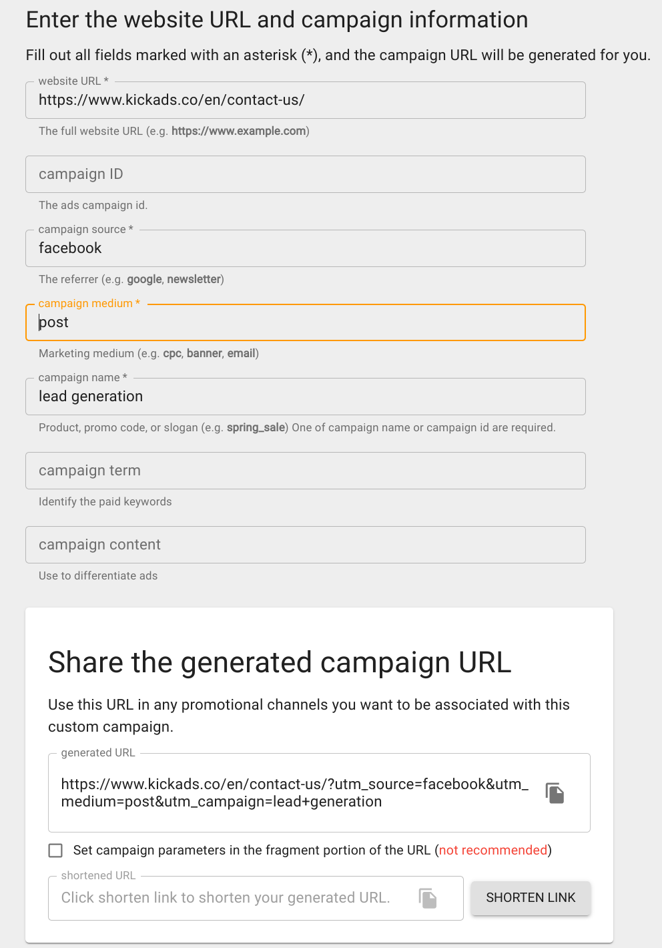This screenshot has width=662, height=948.
Task: Edit the campaign name field
Action: pos(306,397)
